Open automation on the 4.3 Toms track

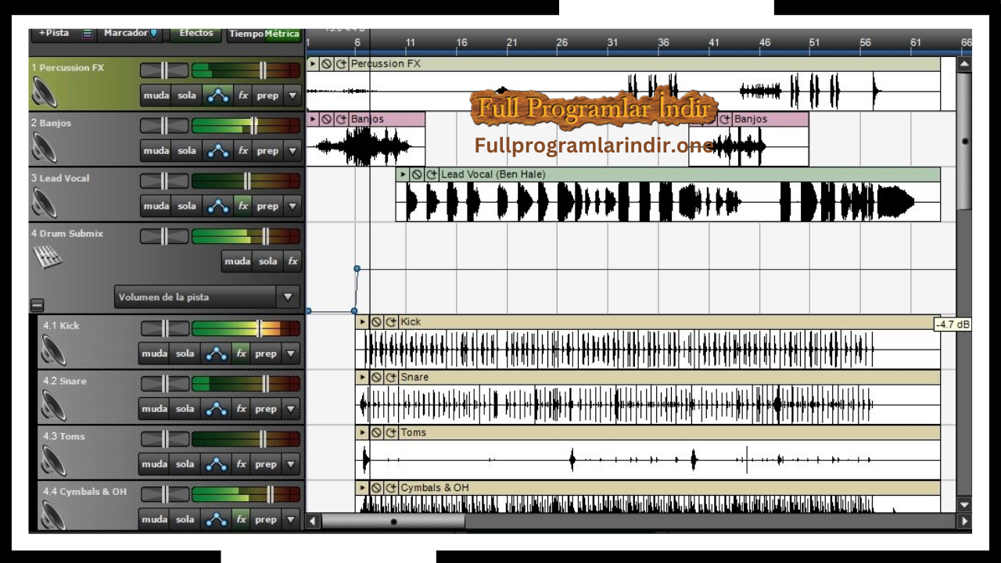[x=216, y=464]
